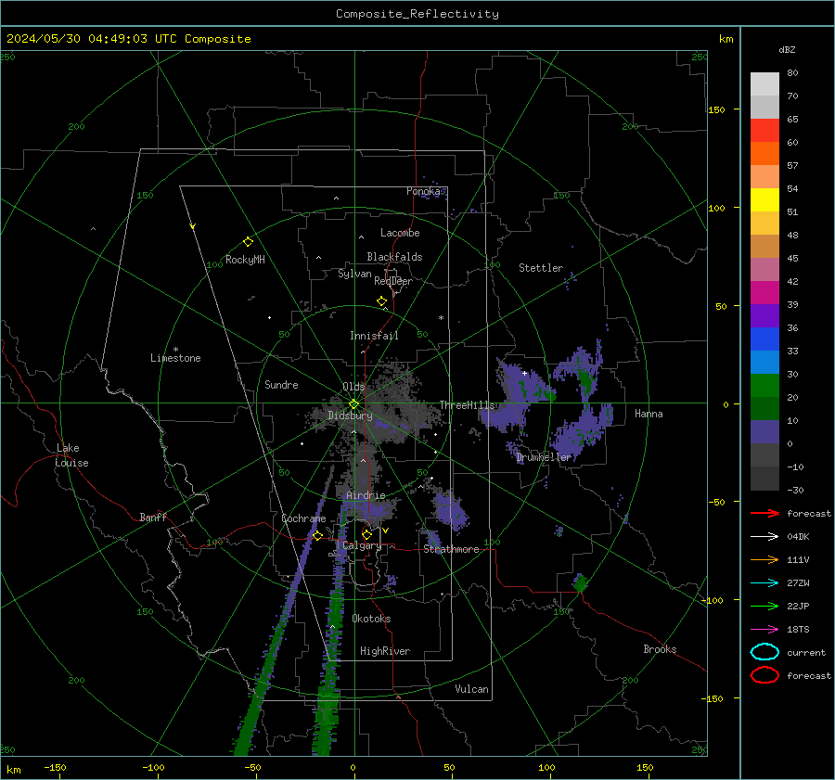Select the cyan 27ZW arrow icon

tap(764, 583)
